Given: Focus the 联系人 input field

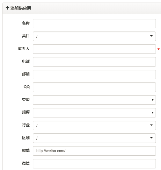Looking at the screenshot, I should point(94,49).
